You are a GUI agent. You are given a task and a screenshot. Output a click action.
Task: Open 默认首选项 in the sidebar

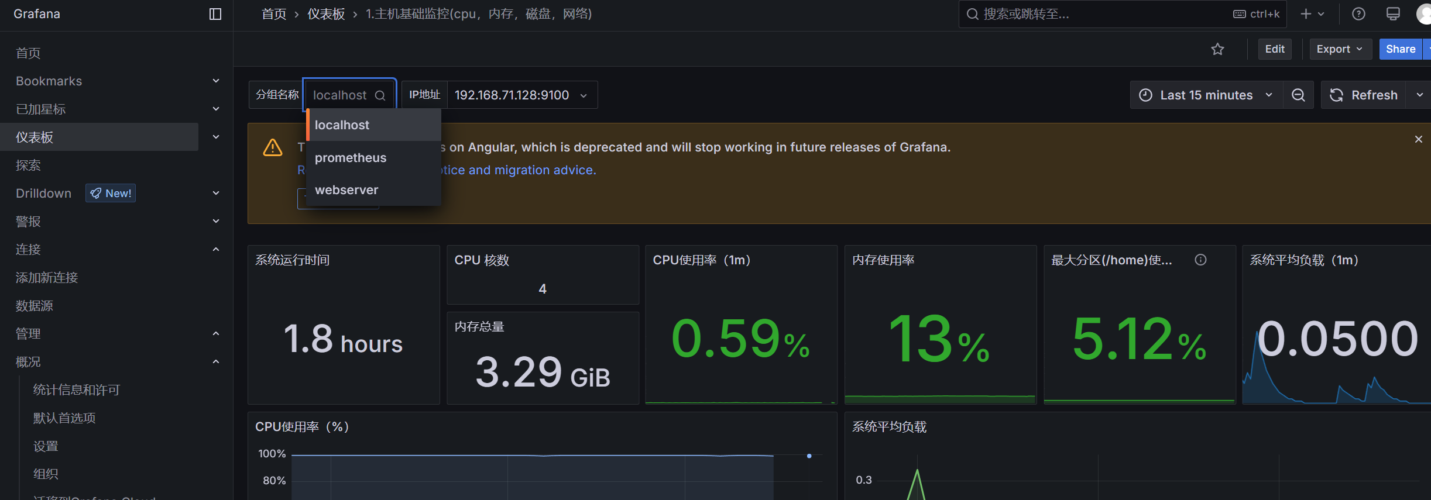[64, 418]
